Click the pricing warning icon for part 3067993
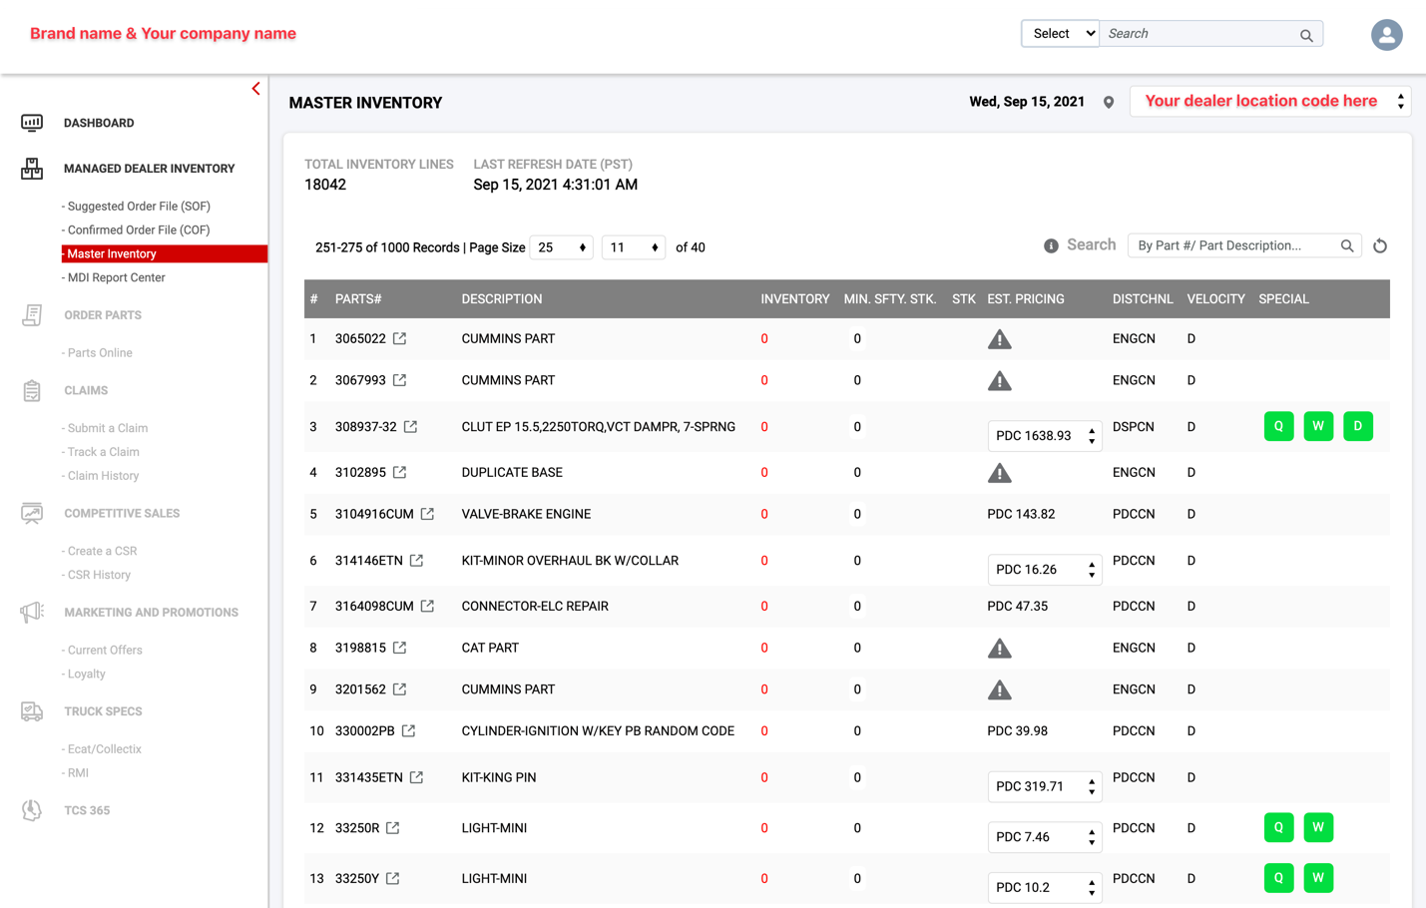 tap(999, 380)
